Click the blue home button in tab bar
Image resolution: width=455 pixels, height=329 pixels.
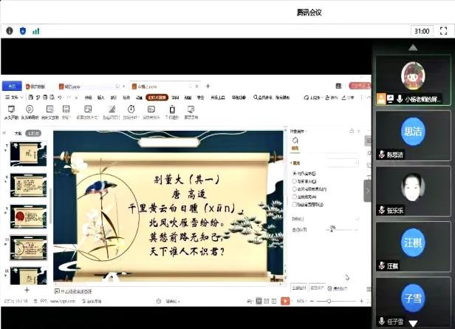pyautogui.click(x=11, y=87)
